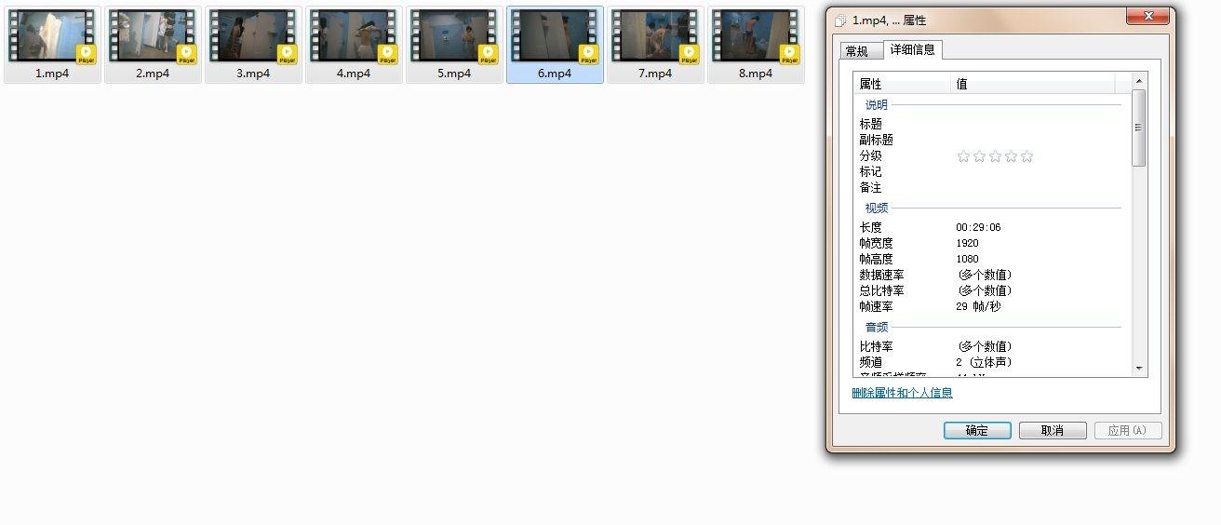Pick the 5.mp4 video file icon
This screenshot has width=1221, height=525.
pos(454,38)
